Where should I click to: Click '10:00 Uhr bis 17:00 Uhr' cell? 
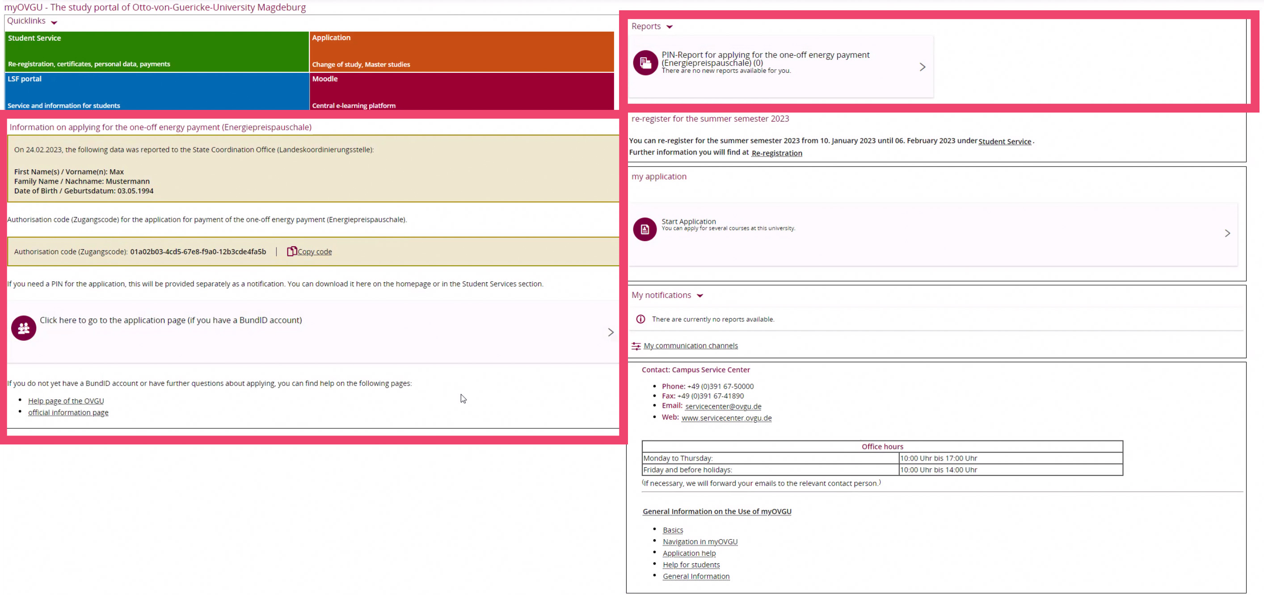(1011, 458)
